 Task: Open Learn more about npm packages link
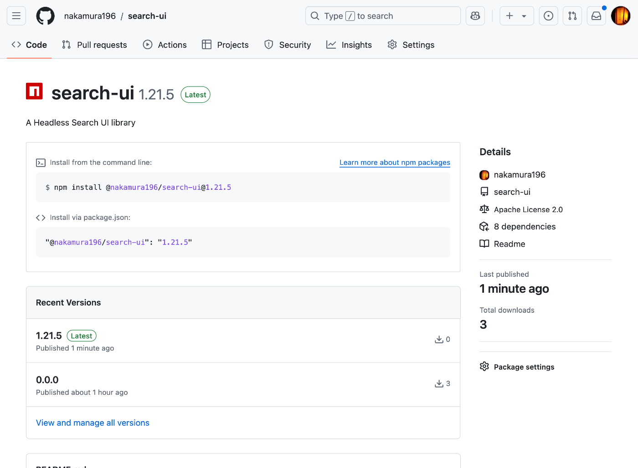395,163
